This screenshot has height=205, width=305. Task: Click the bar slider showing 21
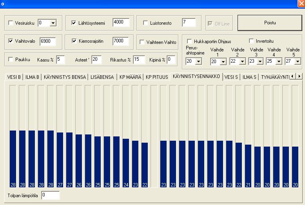(248, 136)
